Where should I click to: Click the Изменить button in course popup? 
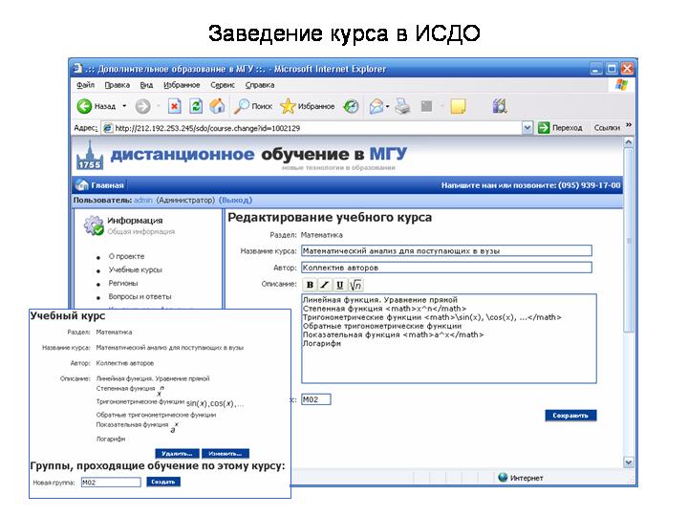click(226, 453)
